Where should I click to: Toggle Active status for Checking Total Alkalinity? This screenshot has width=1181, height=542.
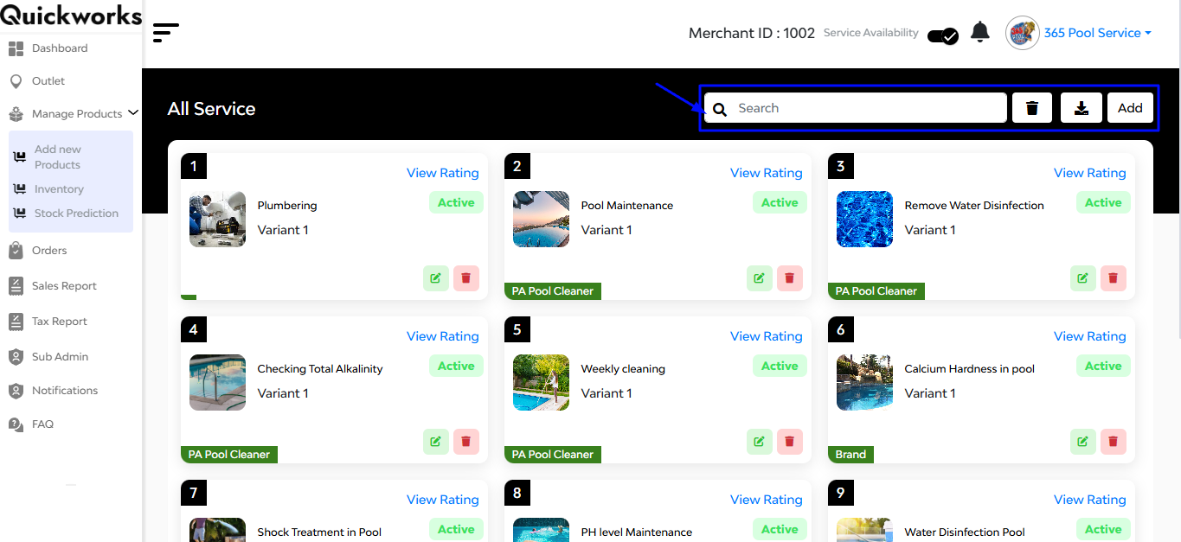click(x=456, y=367)
